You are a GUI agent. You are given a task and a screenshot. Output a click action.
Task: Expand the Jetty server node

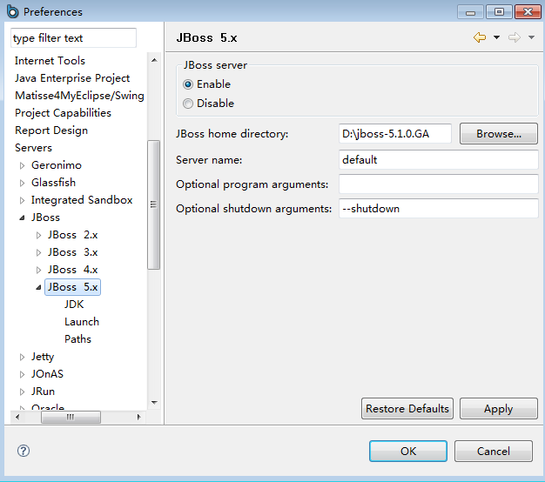click(23, 357)
